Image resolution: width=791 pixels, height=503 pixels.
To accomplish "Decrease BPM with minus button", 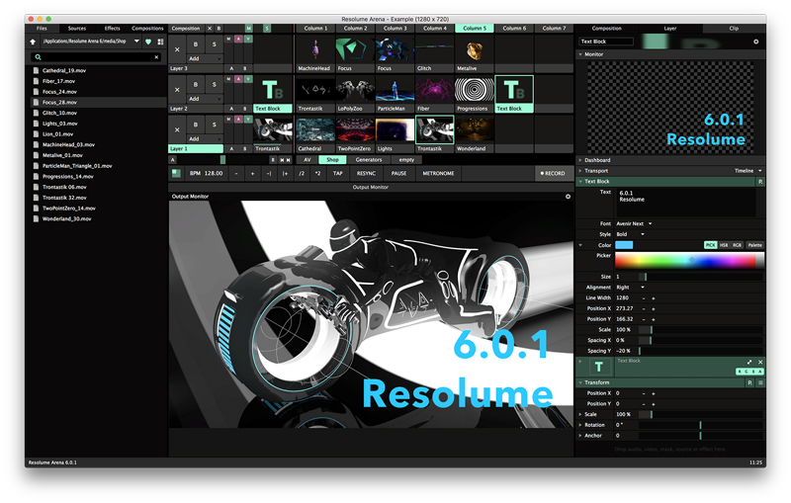I will [236, 173].
